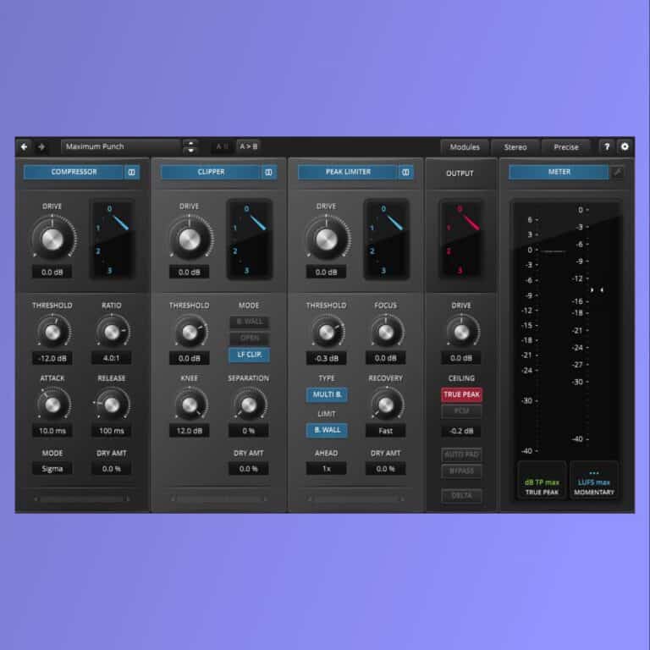Open Peak Limiter LIMIT B. Wall selector
This screenshot has height=650, width=650.
327,430
